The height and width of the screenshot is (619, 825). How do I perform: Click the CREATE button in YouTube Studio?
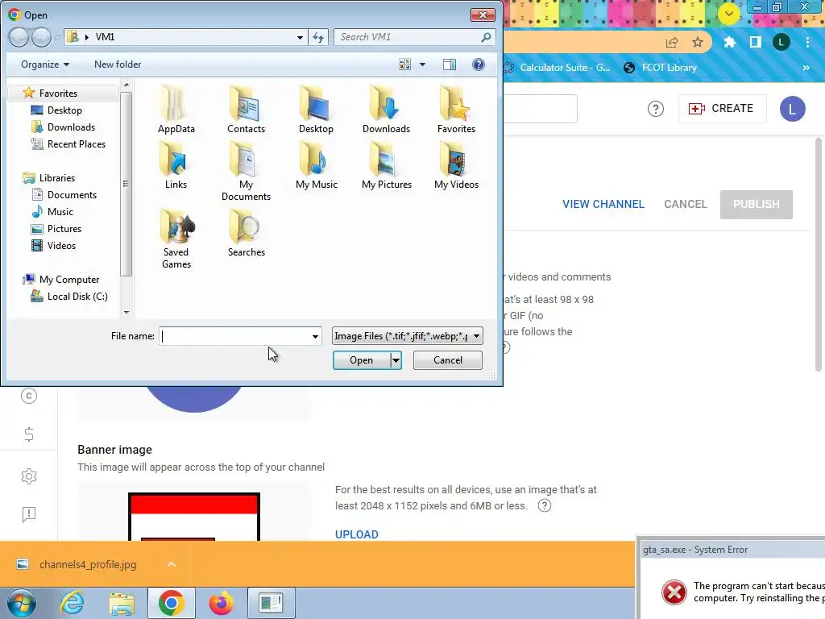click(721, 109)
